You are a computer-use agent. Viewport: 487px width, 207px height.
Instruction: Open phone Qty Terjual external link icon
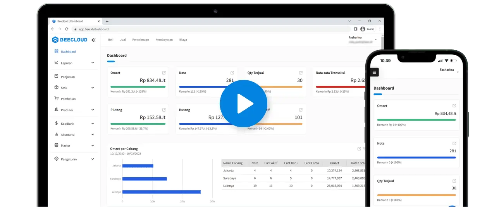(454, 181)
